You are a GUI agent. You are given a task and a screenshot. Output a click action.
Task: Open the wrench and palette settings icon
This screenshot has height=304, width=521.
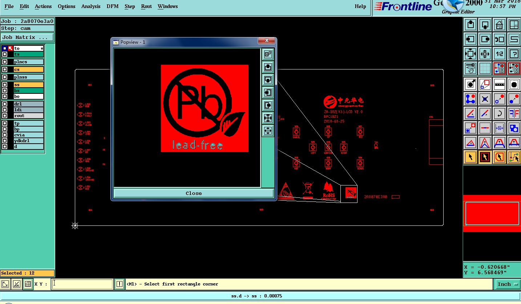[x=470, y=68]
